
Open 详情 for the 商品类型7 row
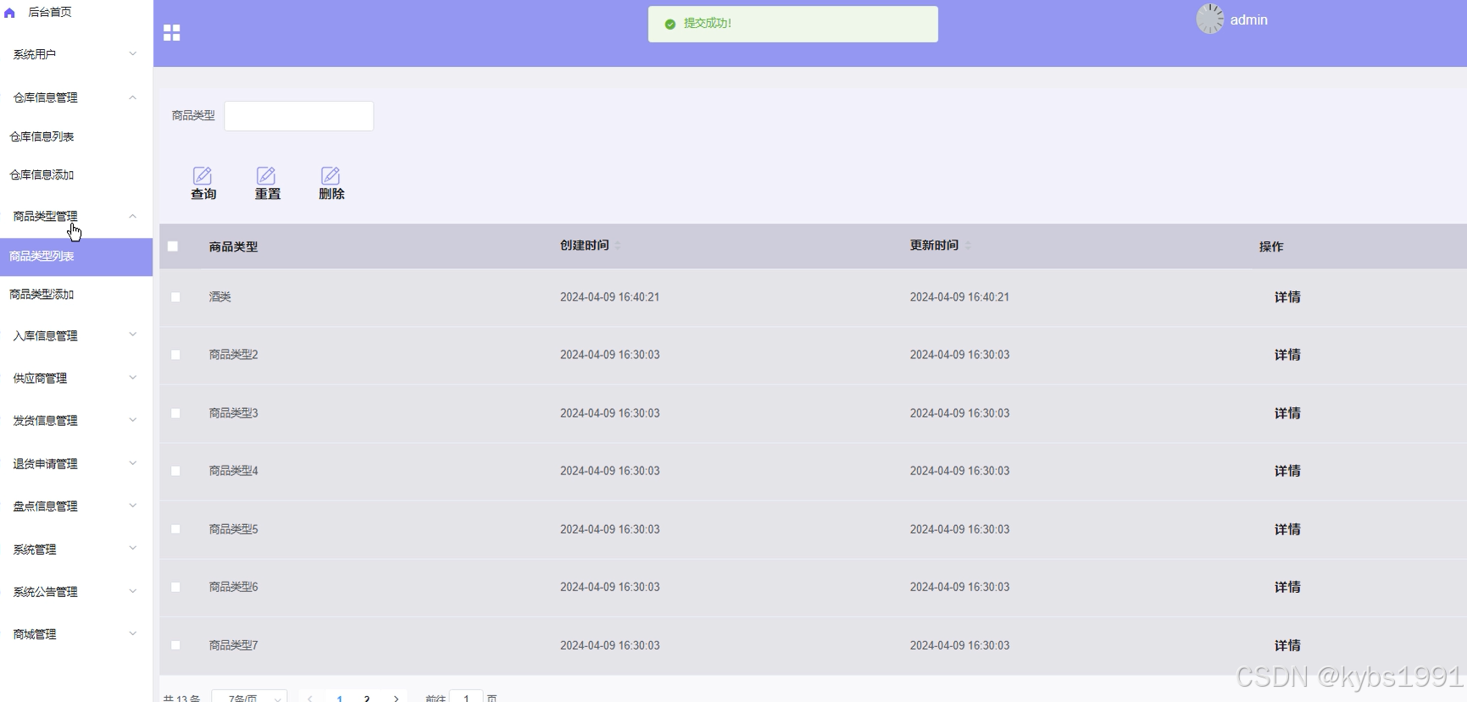click(x=1287, y=645)
